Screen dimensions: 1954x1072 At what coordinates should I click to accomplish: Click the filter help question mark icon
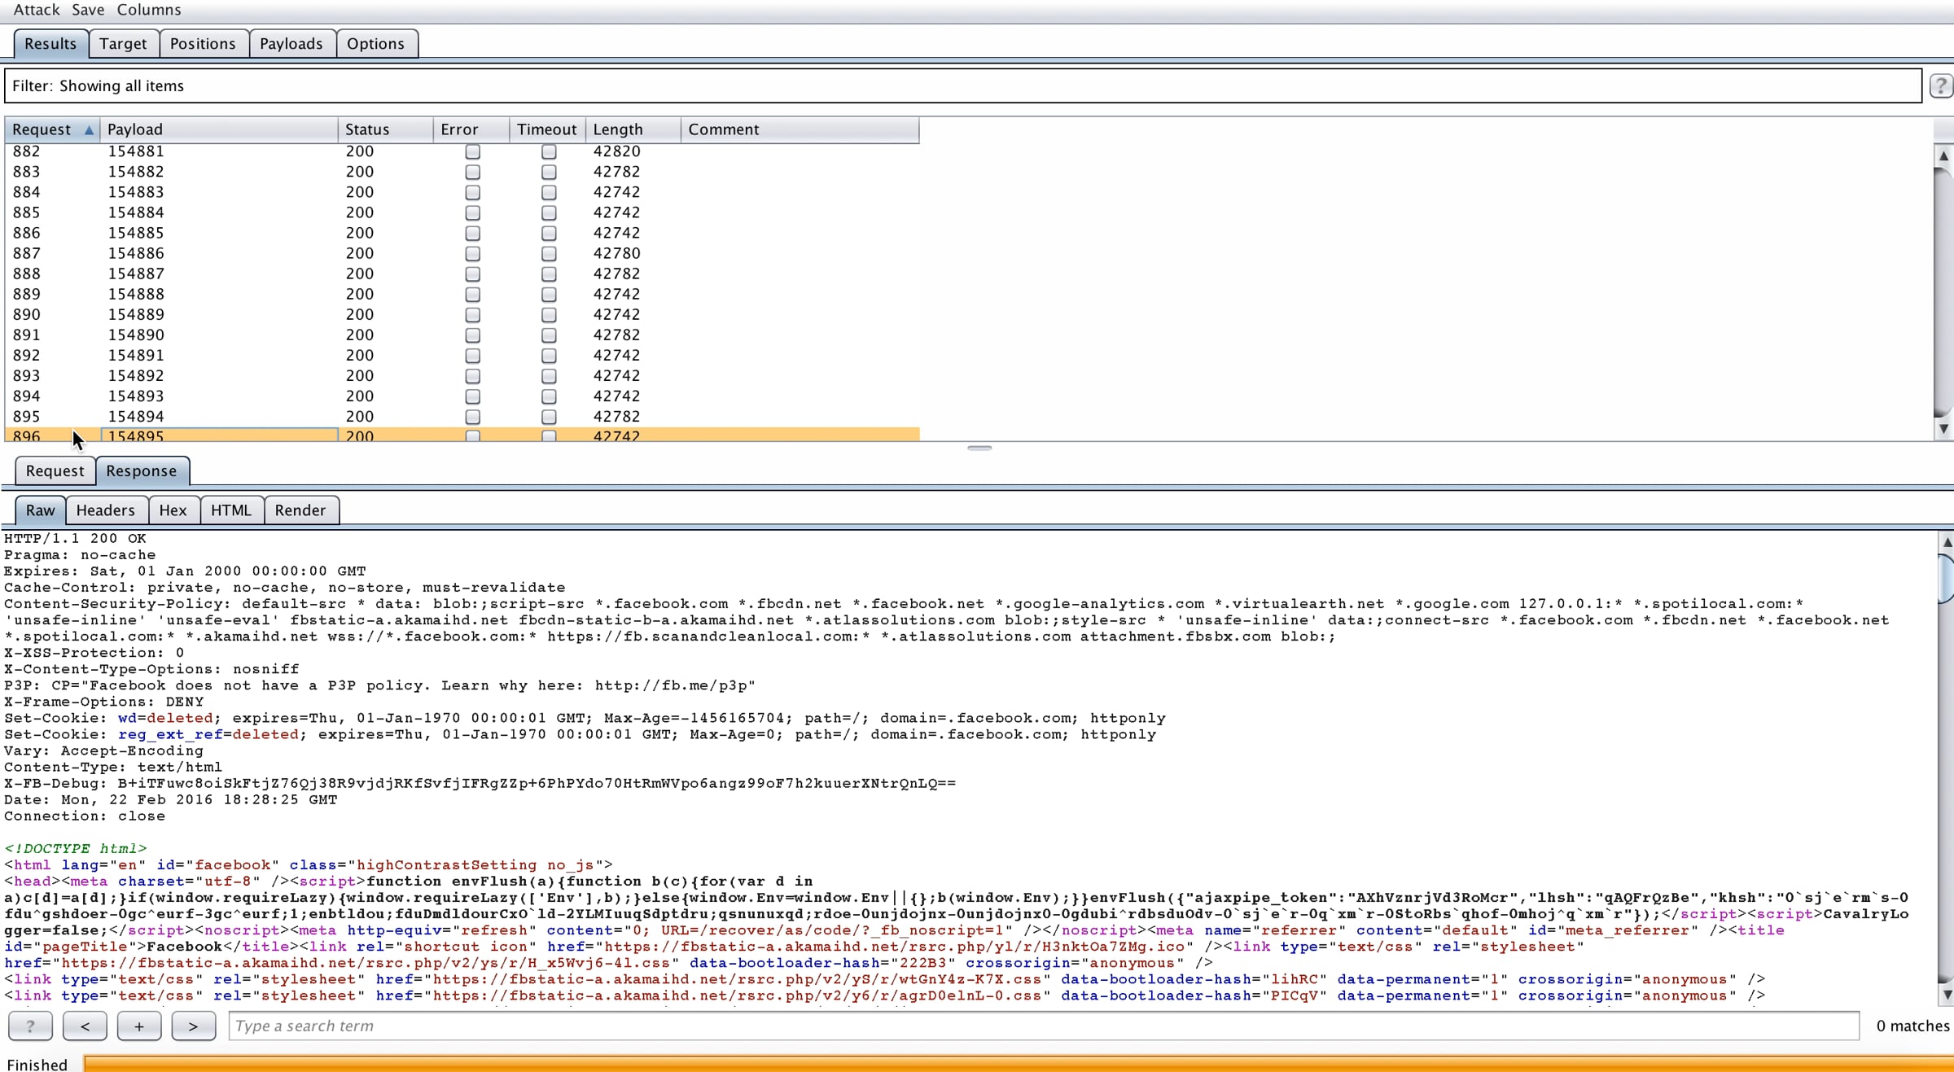pos(1941,85)
